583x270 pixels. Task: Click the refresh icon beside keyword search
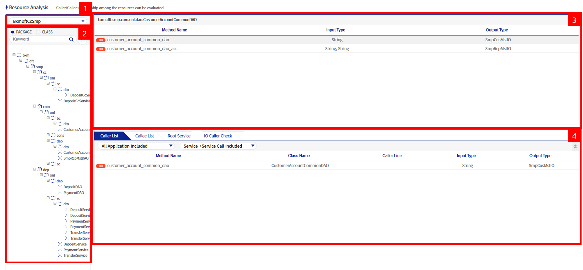pos(83,41)
